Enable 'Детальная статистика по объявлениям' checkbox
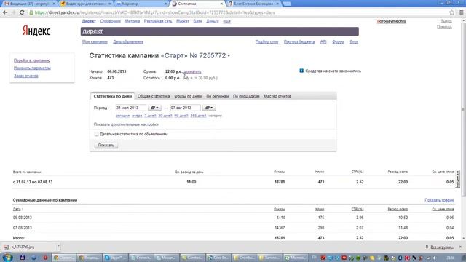The image size is (466, 262). click(96, 134)
